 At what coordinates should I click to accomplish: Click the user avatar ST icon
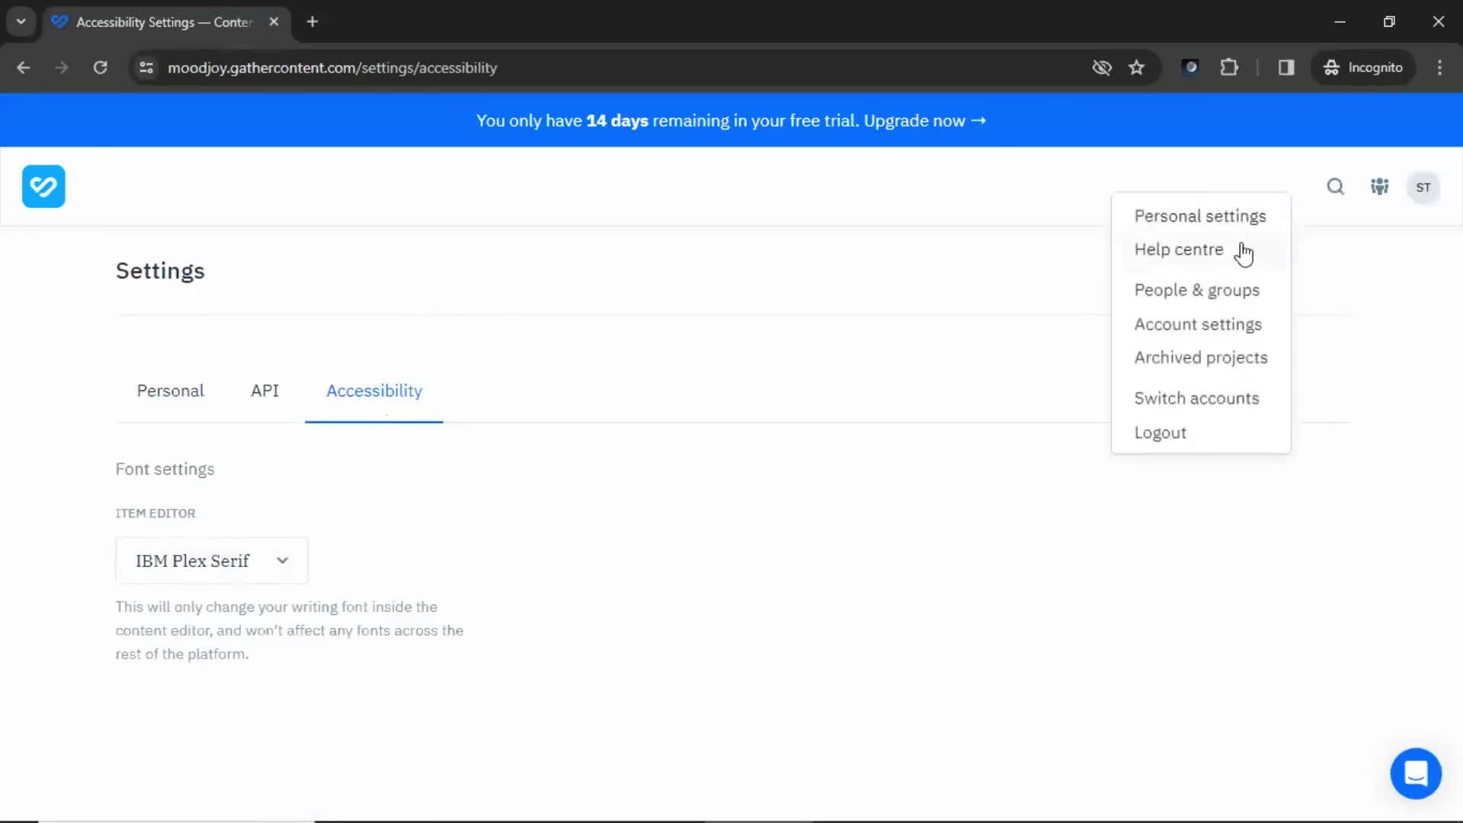(x=1424, y=187)
